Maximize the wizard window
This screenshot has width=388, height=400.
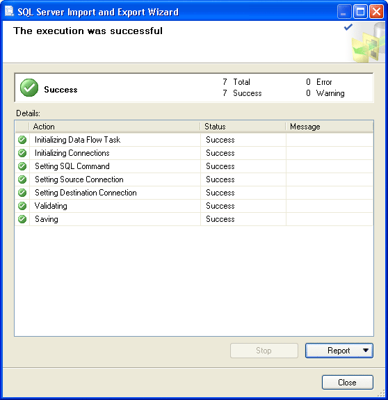click(360, 12)
